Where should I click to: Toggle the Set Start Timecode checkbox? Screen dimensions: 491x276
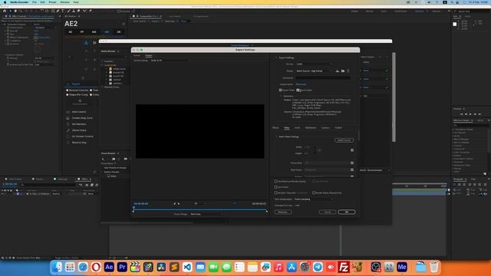coord(276,192)
